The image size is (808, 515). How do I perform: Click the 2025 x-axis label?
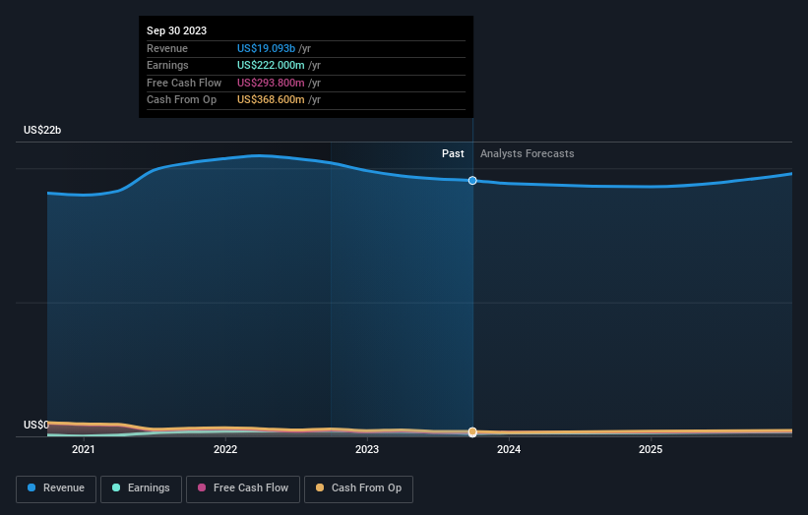[x=651, y=450]
